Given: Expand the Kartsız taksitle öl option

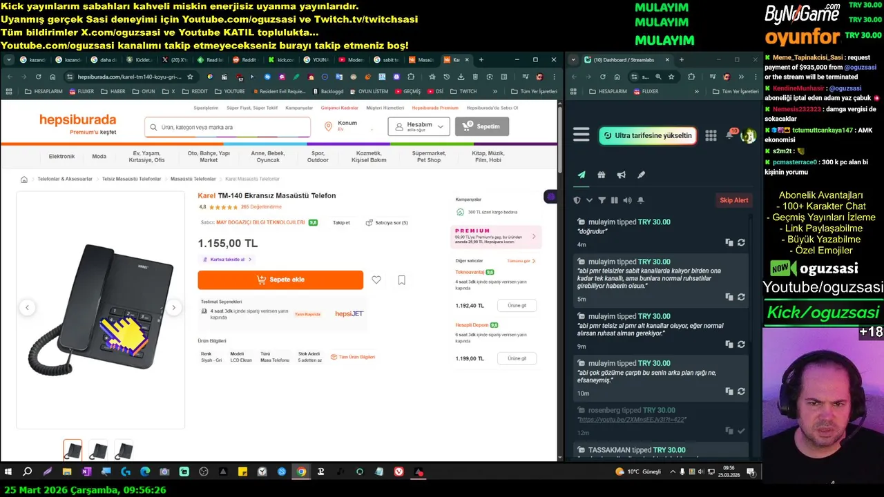Looking at the screenshot, I should click(x=227, y=260).
